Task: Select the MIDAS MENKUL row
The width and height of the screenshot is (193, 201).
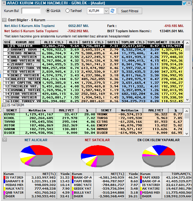Action: (93, 53)
